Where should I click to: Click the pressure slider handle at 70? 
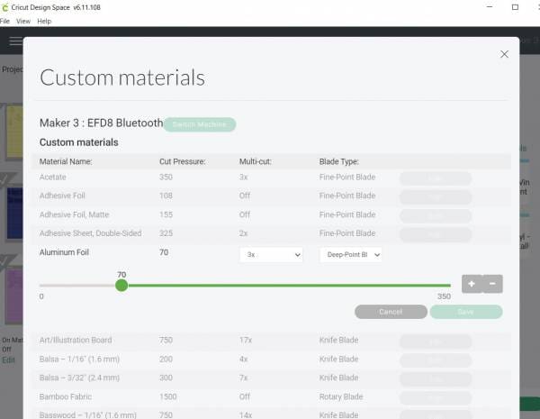[121, 286]
